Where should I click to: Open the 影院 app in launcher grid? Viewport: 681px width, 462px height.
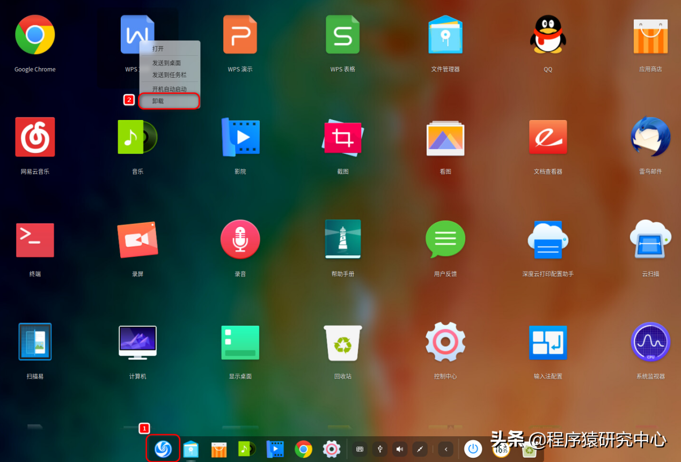[240, 137]
